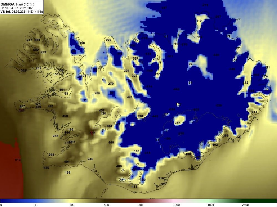Image resolution: width=277 pixels, height=207 pixels.
Task: Click the '279' value label
Action: [111, 84]
